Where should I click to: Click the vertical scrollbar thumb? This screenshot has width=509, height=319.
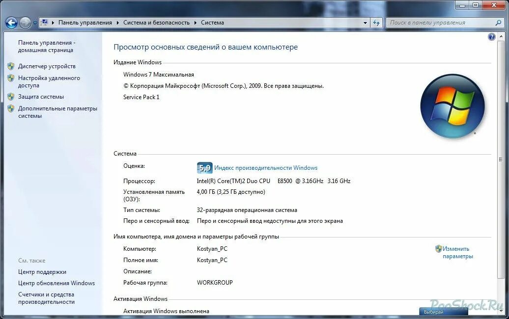point(501,159)
